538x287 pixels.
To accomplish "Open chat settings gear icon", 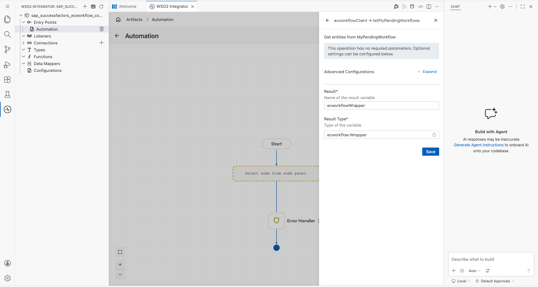I will [x=502, y=7].
